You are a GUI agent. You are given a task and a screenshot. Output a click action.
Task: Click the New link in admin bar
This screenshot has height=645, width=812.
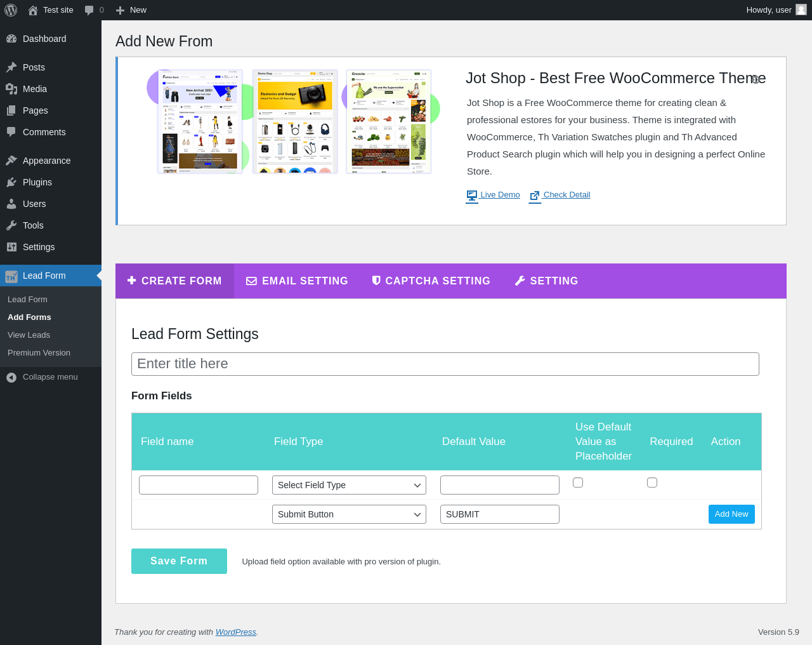(131, 10)
